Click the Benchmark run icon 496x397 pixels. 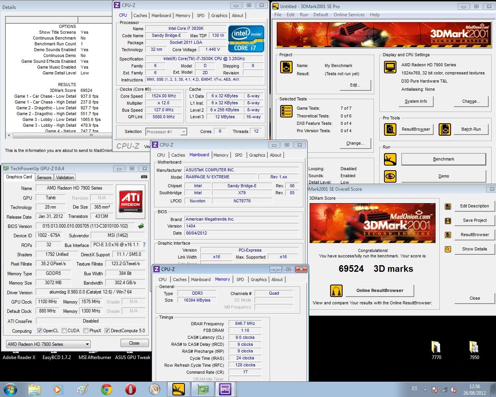click(390, 159)
